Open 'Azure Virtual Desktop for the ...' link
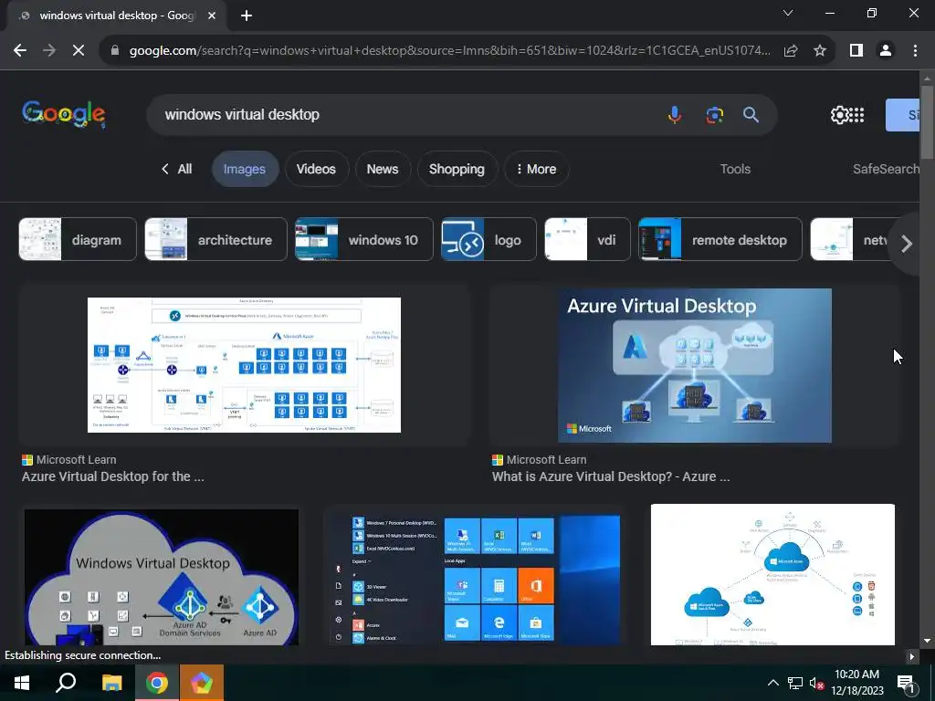935x701 pixels. coord(112,476)
